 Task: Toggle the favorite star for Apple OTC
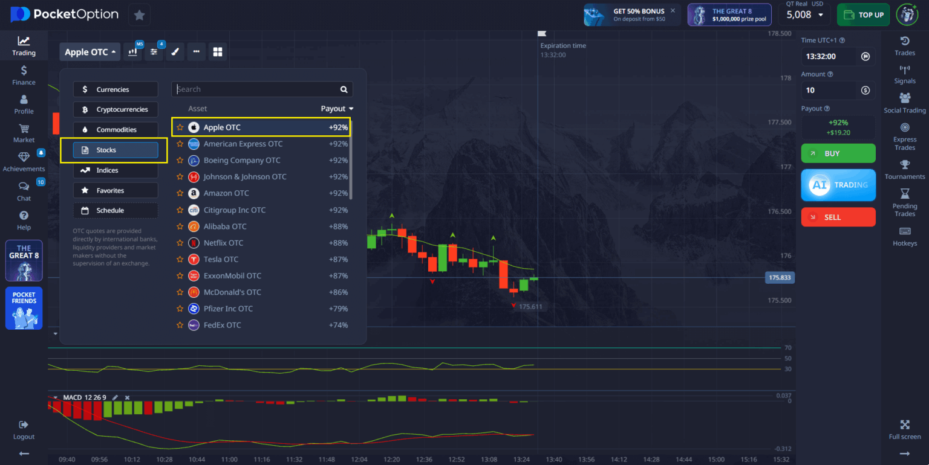pos(180,127)
